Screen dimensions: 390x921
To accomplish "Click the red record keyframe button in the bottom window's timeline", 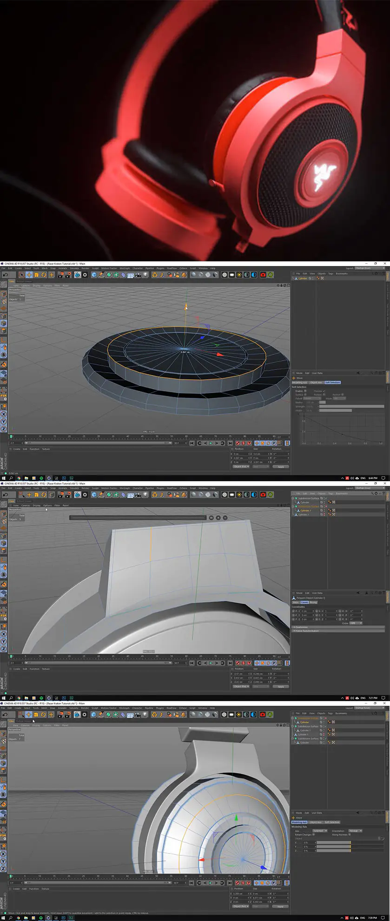I will pos(238,883).
